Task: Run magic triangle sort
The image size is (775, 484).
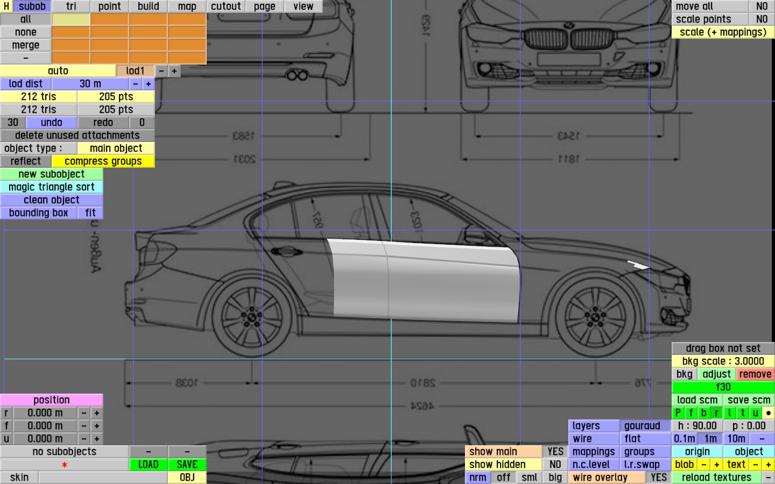Action: (x=52, y=187)
